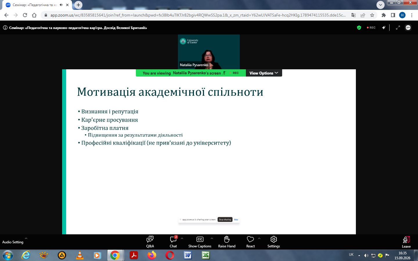Open the browser home page
The height and width of the screenshot is (261, 418).
pyautogui.click(x=34, y=15)
